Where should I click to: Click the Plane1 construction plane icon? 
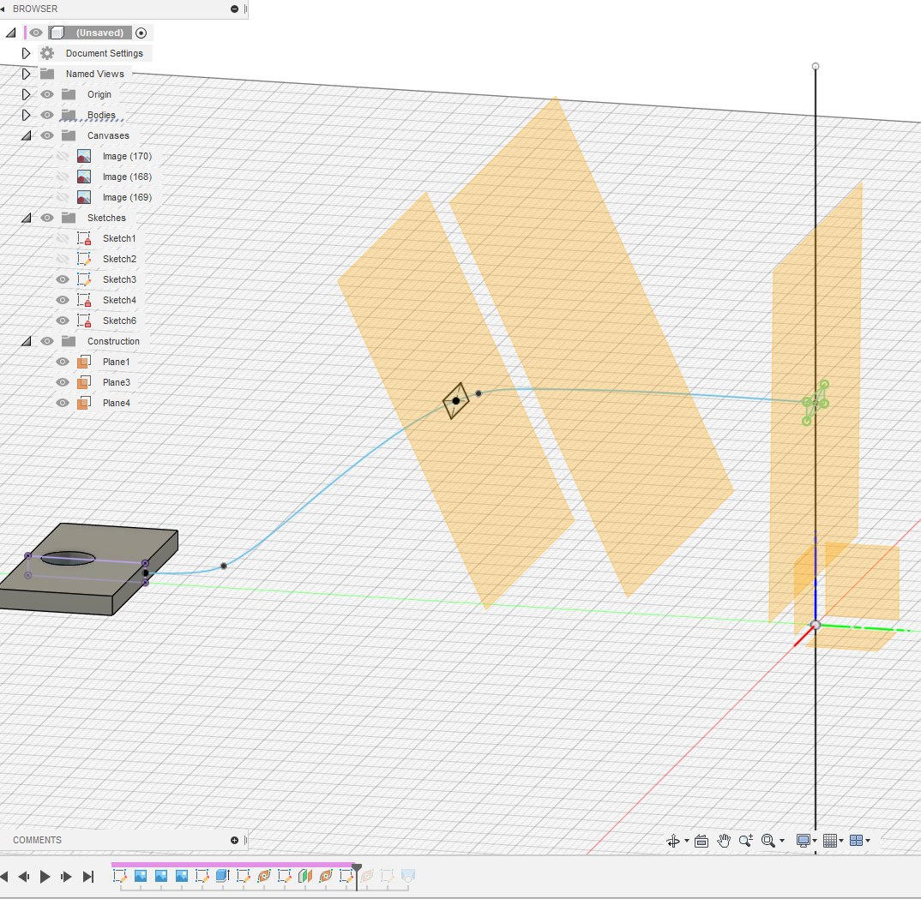pos(83,362)
